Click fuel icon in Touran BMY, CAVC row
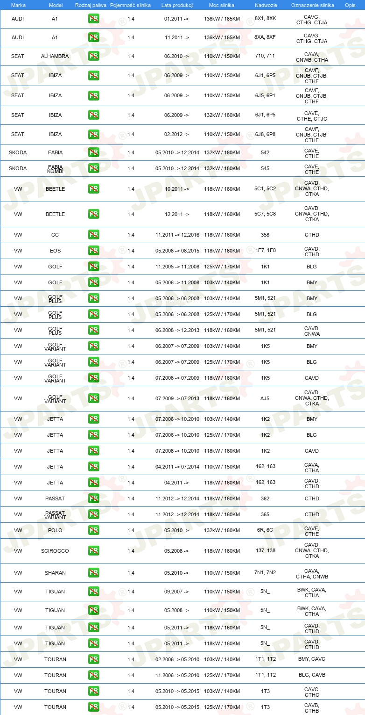This screenshot has width=365, height=715. [x=93, y=659]
